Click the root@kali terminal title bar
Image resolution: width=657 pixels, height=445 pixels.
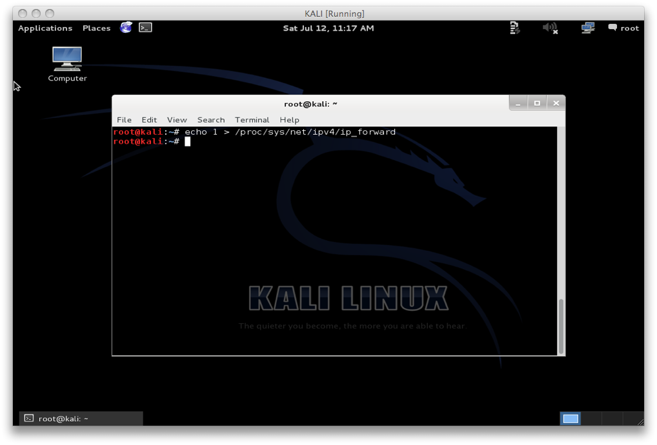click(x=310, y=104)
